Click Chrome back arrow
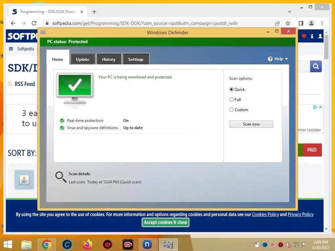 [13, 23]
